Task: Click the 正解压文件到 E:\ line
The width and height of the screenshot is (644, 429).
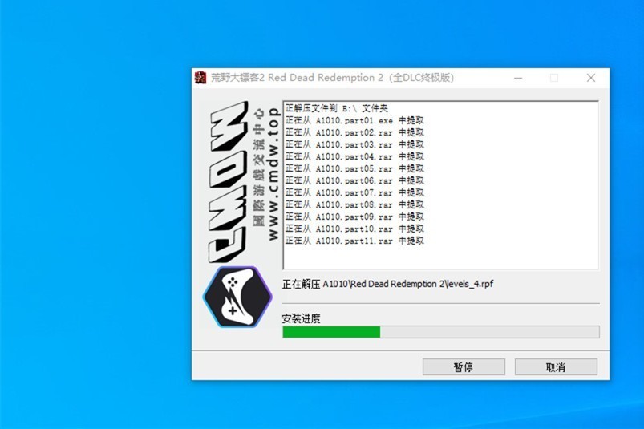Action: pyautogui.click(x=336, y=108)
